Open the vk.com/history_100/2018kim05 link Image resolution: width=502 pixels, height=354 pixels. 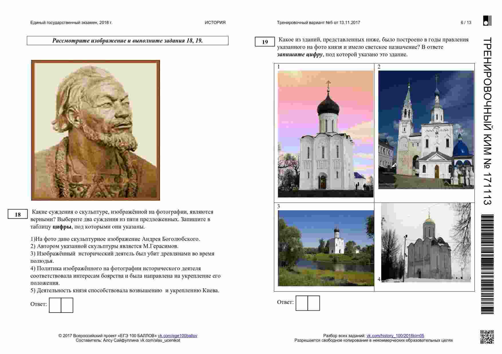pos(395,336)
